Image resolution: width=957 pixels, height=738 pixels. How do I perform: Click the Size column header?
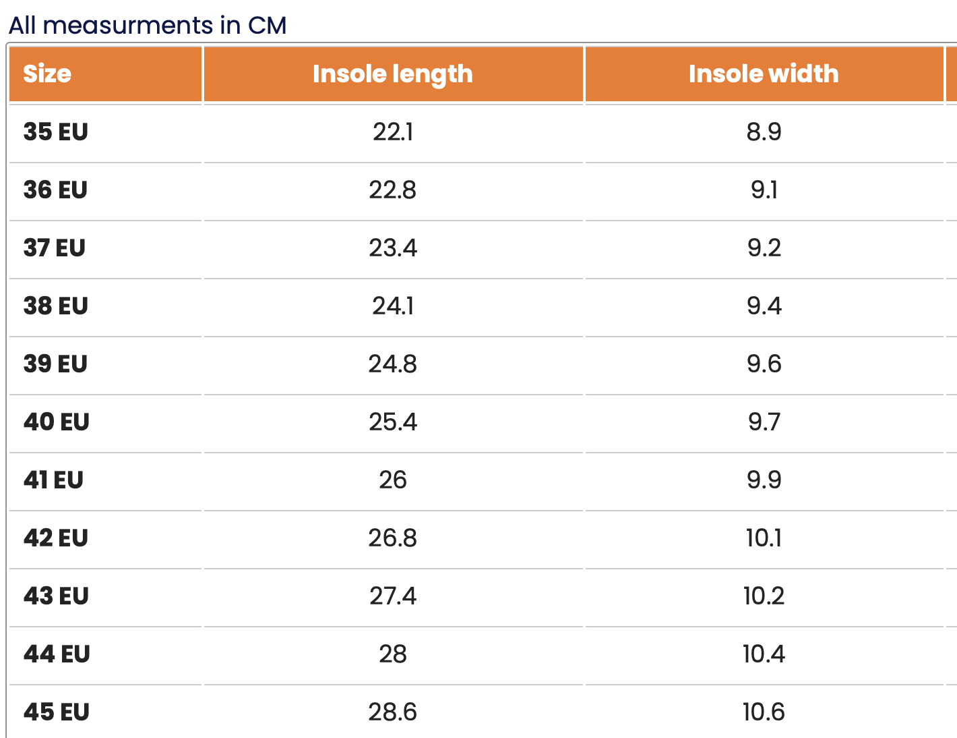[47, 74]
